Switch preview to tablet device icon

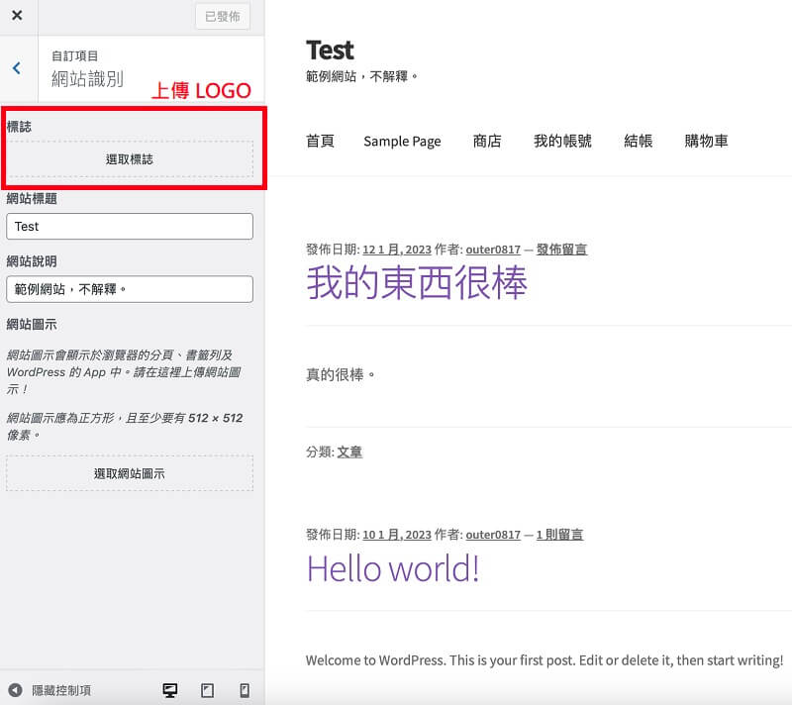(207, 690)
